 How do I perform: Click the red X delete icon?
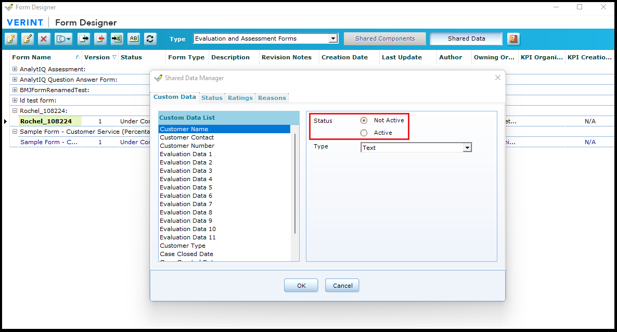point(44,39)
